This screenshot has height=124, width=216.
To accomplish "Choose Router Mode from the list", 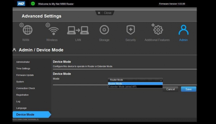I will pos(135,84).
